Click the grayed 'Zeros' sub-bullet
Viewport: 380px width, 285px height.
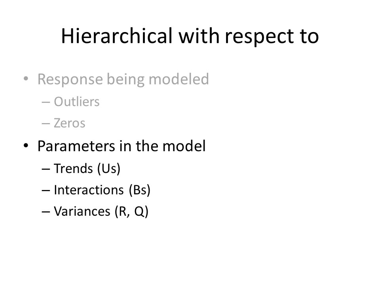[70, 123]
